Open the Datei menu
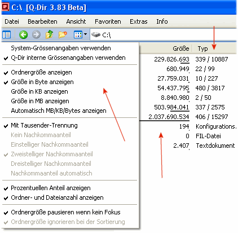This screenshot has width=238, height=233. (x=12, y=21)
